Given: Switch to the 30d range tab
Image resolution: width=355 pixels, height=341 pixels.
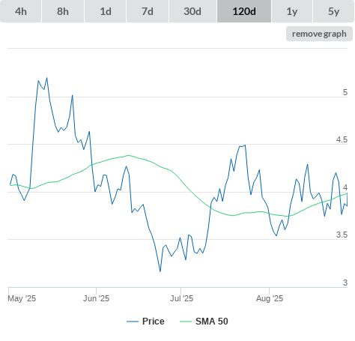Looking at the screenshot, I should click(x=192, y=11).
